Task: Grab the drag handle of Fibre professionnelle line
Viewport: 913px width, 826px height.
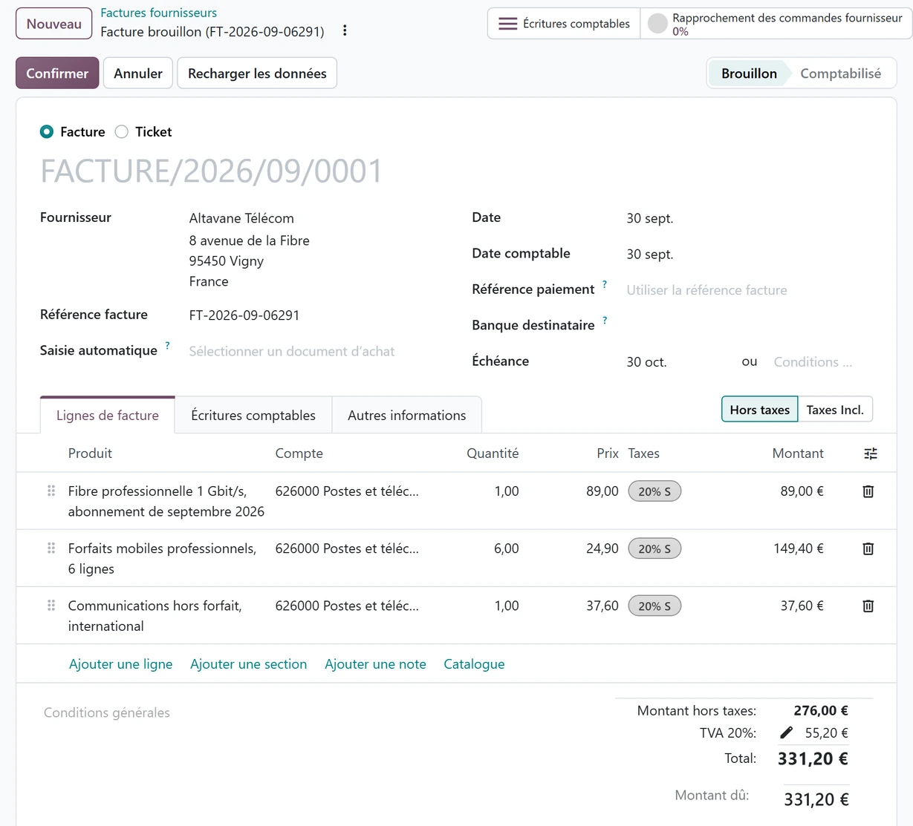Action: click(51, 491)
